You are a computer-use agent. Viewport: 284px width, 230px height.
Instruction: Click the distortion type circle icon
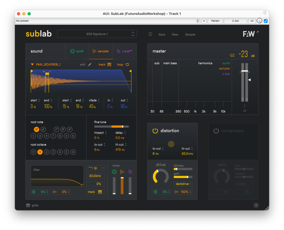171,144
